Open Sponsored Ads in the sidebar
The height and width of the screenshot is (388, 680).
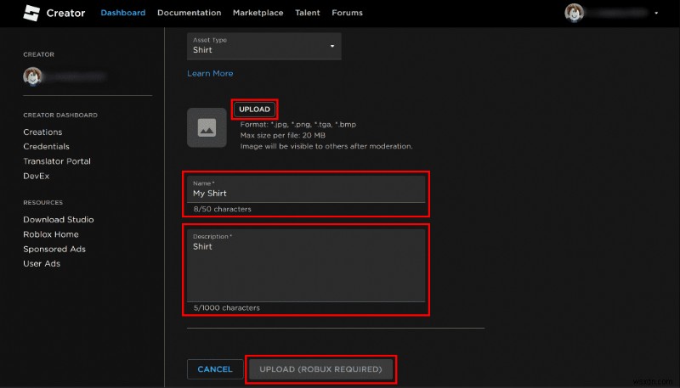tap(54, 249)
